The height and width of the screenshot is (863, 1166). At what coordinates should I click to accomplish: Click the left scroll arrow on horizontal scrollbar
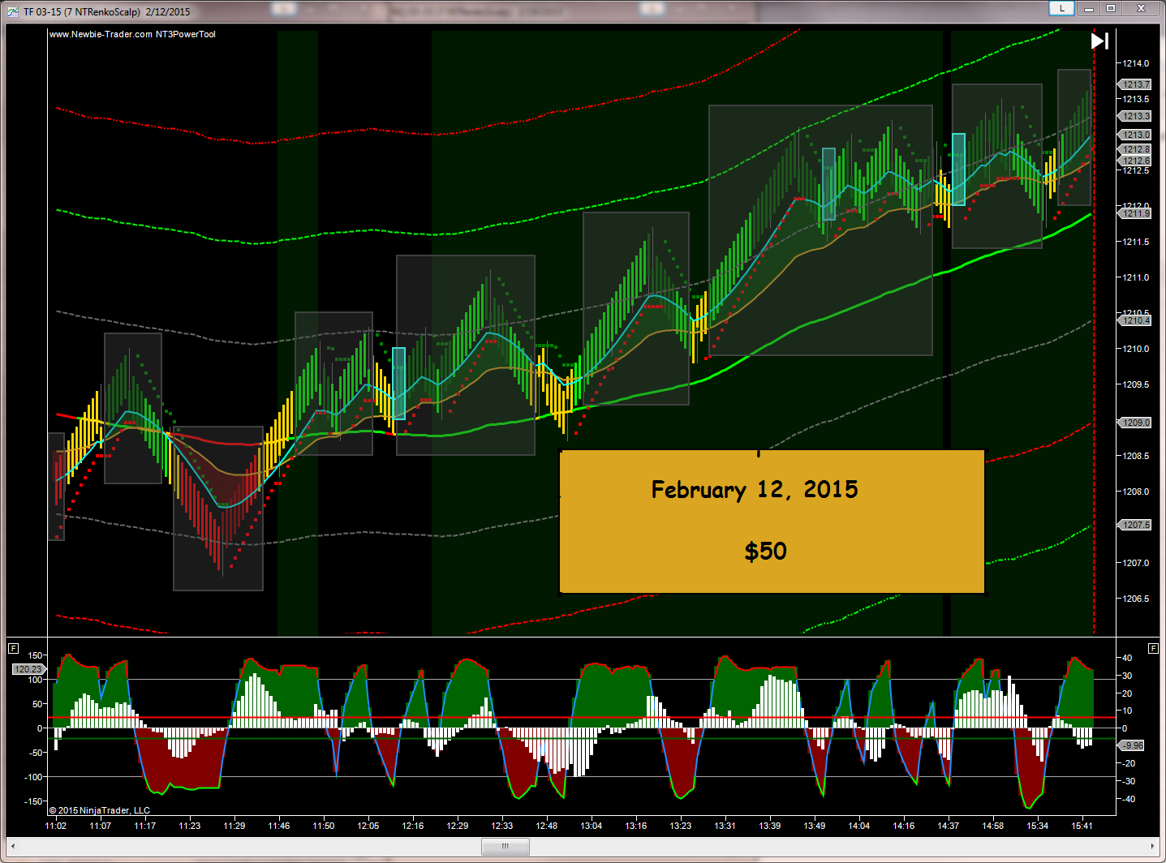pyautogui.click(x=13, y=847)
